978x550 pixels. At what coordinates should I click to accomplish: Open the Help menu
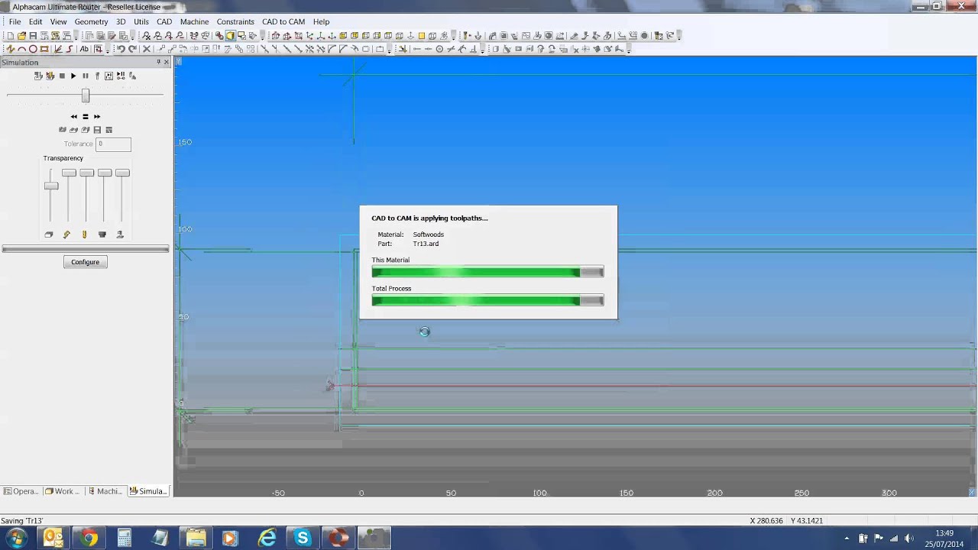pyautogui.click(x=321, y=21)
